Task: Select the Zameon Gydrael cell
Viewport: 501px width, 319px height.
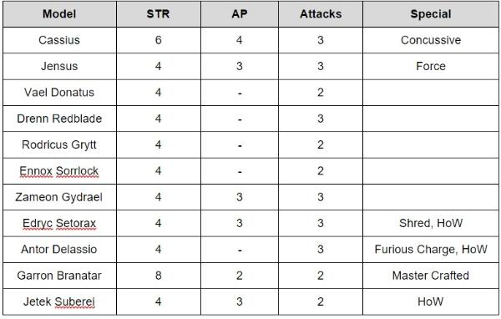Action: 59,197
